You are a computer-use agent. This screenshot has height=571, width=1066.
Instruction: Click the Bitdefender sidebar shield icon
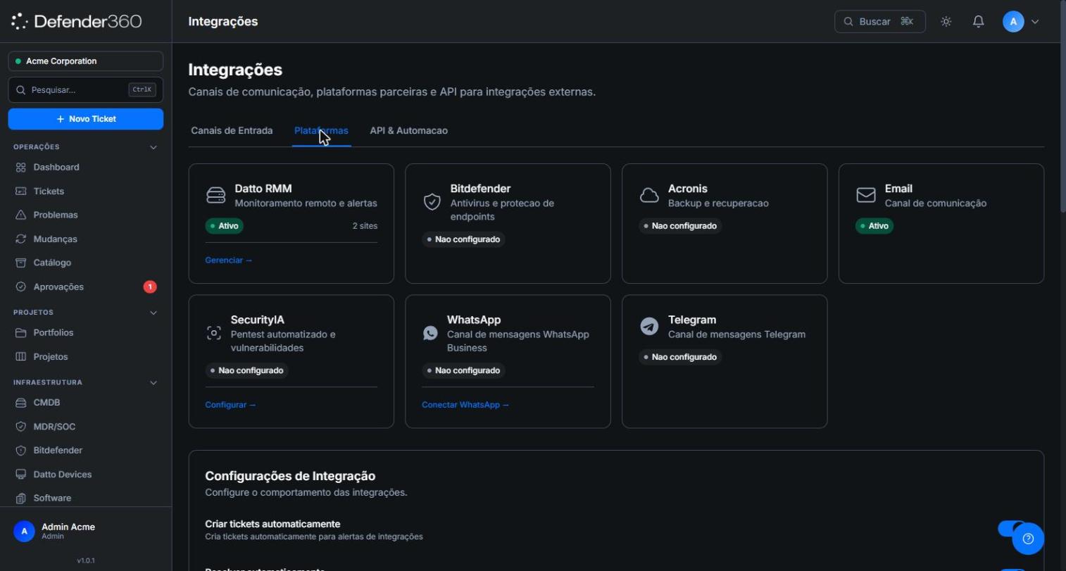coord(21,450)
